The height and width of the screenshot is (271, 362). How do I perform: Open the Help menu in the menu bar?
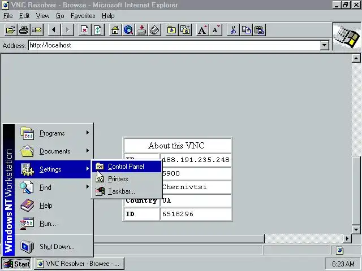coord(108,16)
